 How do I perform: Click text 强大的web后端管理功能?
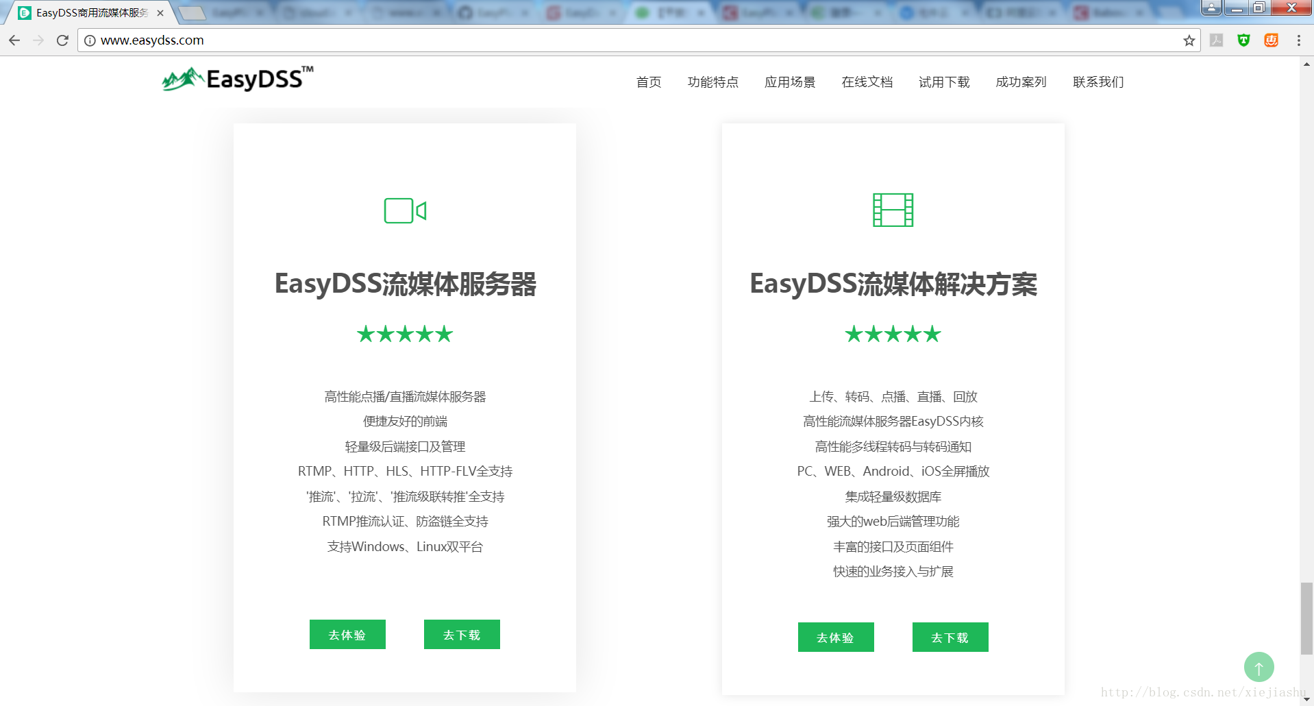(893, 521)
